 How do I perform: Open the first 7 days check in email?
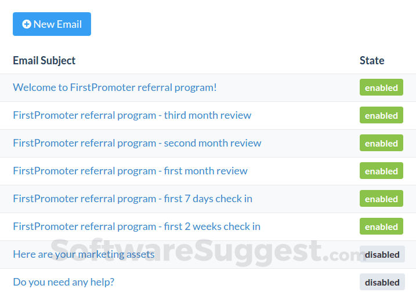click(x=132, y=199)
